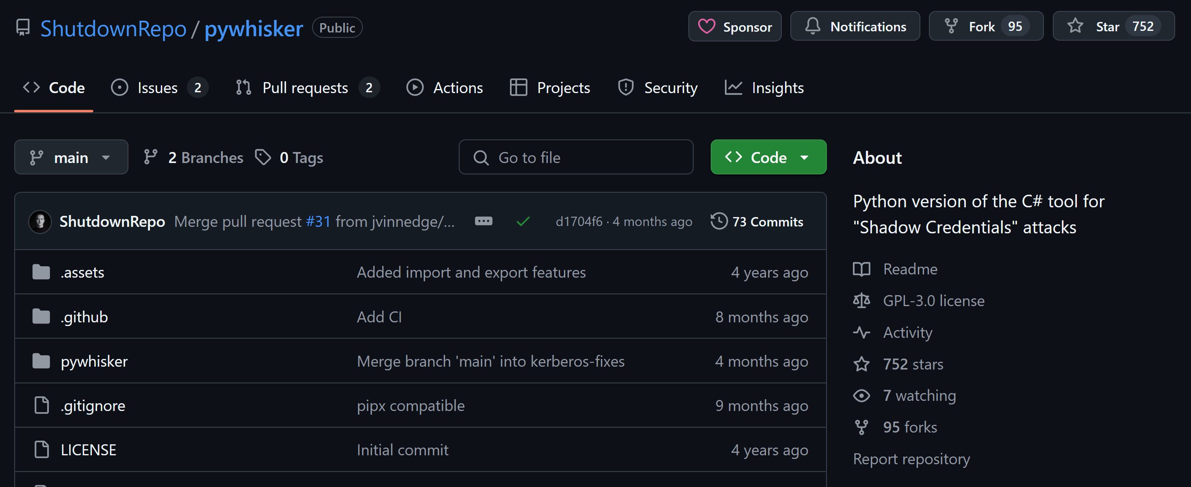The width and height of the screenshot is (1191, 487).
Task: Click the branch icon beside 2 Branches
Action: (x=150, y=157)
